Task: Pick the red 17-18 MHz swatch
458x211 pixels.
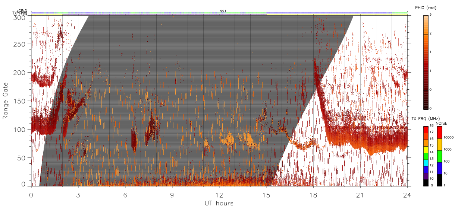Action: pyautogui.click(x=426, y=130)
